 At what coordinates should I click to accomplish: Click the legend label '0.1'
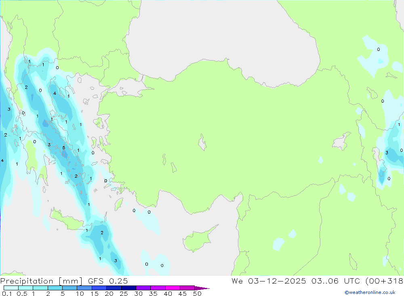[x=7, y=294]
